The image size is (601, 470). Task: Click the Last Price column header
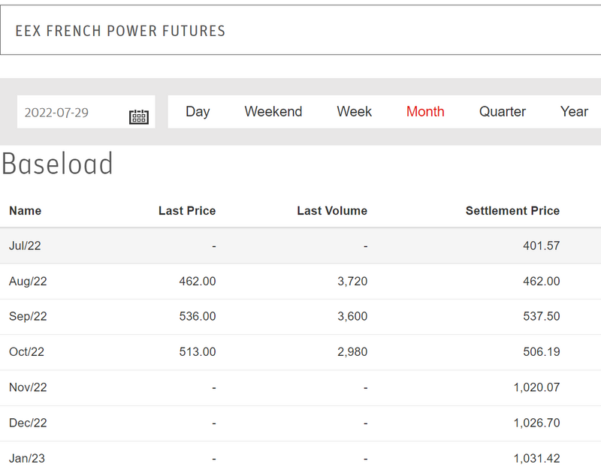click(x=187, y=211)
